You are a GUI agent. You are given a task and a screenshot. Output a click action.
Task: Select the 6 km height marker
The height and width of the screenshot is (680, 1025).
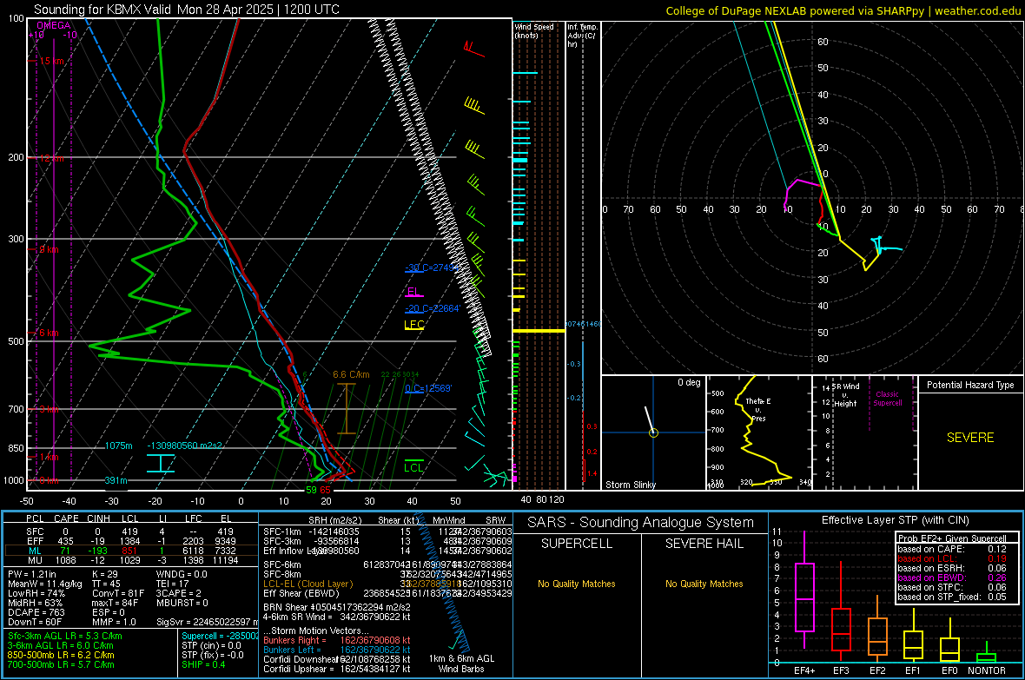tap(48, 333)
